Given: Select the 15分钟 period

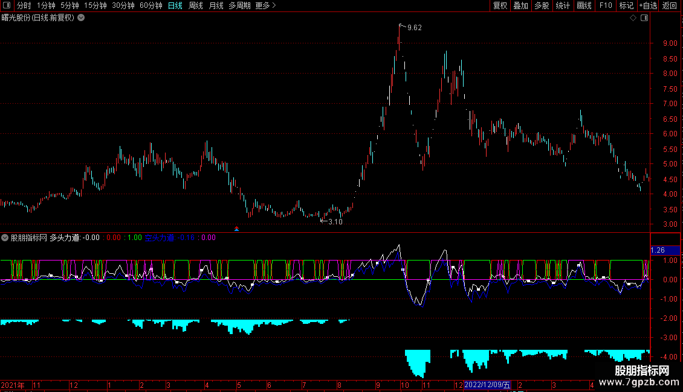Looking at the screenshot, I should (x=95, y=5).
